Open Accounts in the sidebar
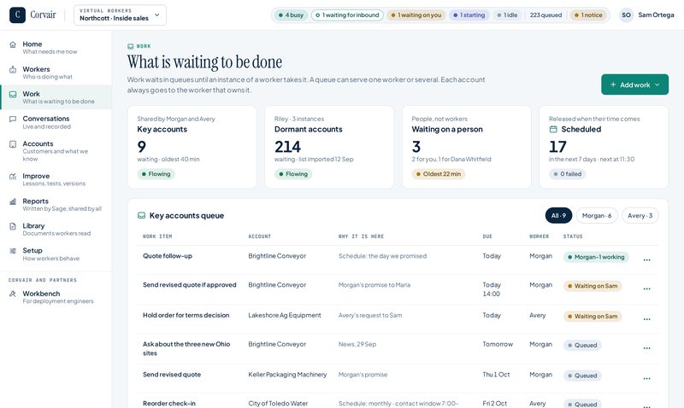The image size is (684, 408). tap(56, 151)
